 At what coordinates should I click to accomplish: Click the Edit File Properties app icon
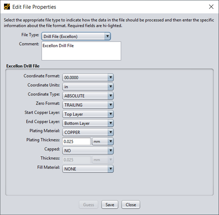click(7, 7)
